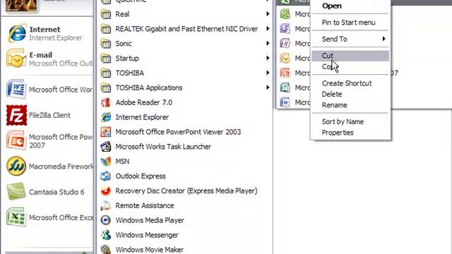The width and height of the screenshot is (452, 254).
Task: Click the Microsoft Works Task Launcher icon
Action: [106, 147]
